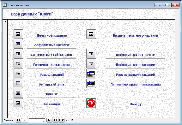Click the record selector arrow on the left
This screenshot has height=125, width=182.
(5, 21)
